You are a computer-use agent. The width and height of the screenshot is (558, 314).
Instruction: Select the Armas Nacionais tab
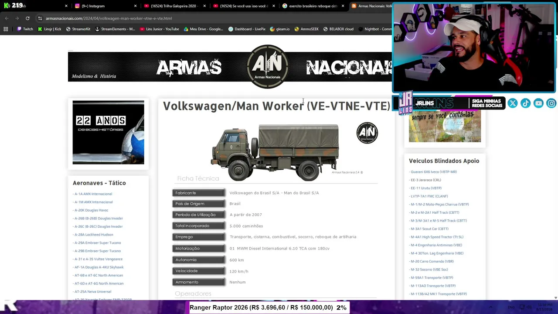(371, 6)
